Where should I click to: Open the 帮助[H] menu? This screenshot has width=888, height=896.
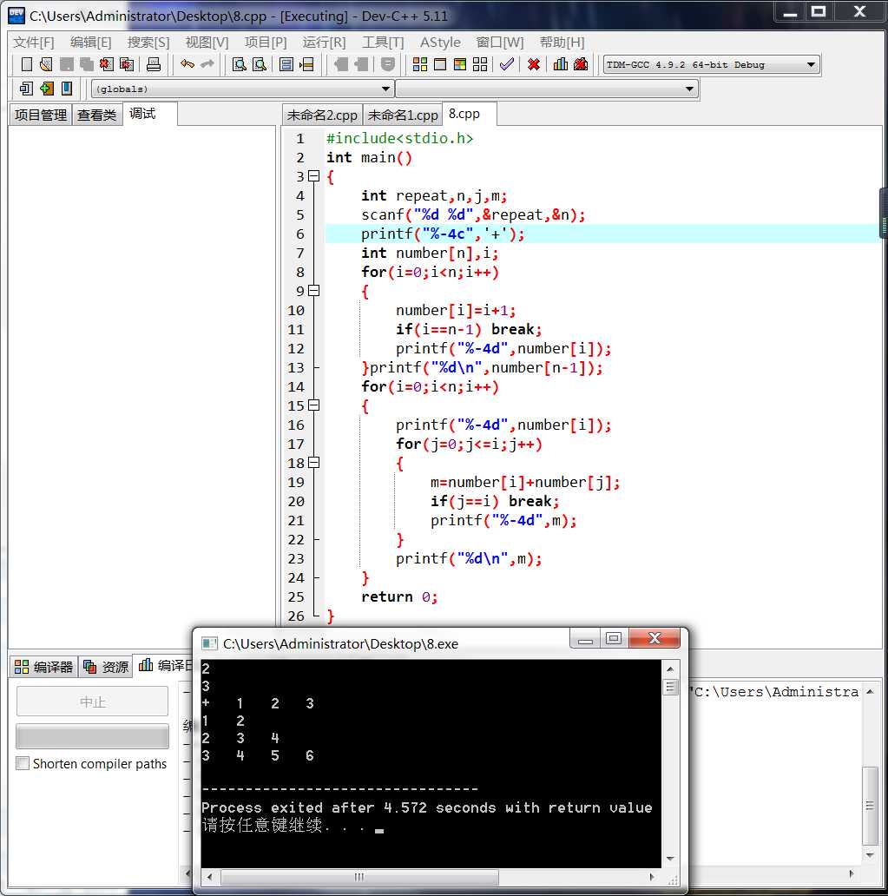click(562, 43)
